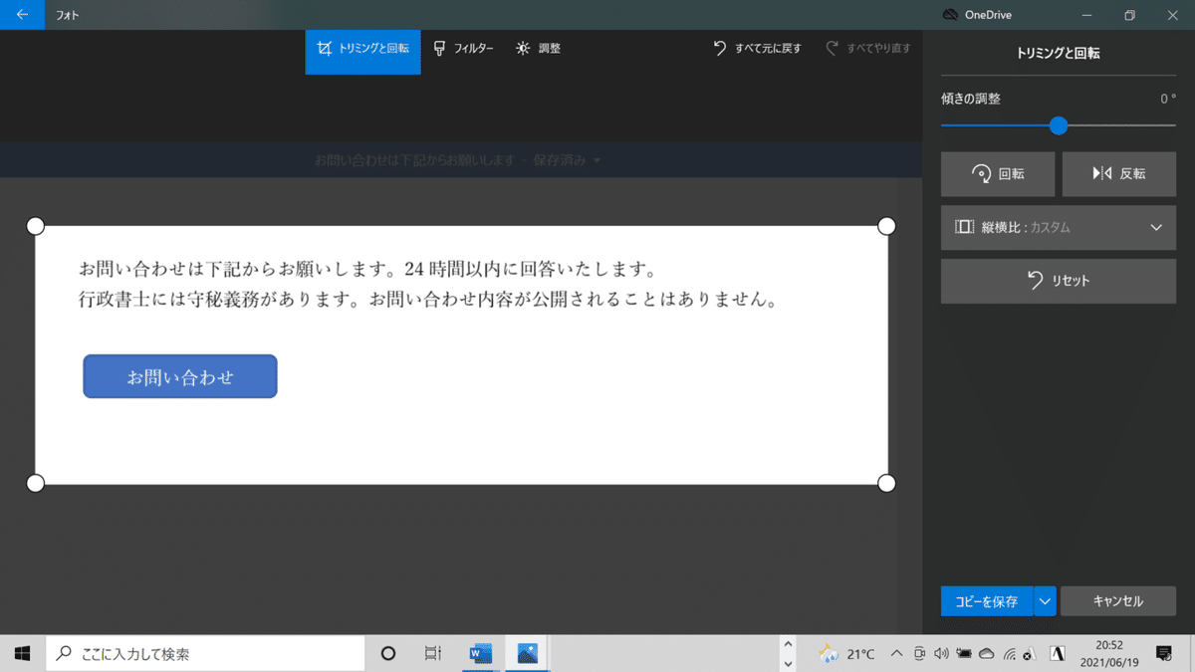
Task: Open Task View from the taskbar
Action: point(432,653)
